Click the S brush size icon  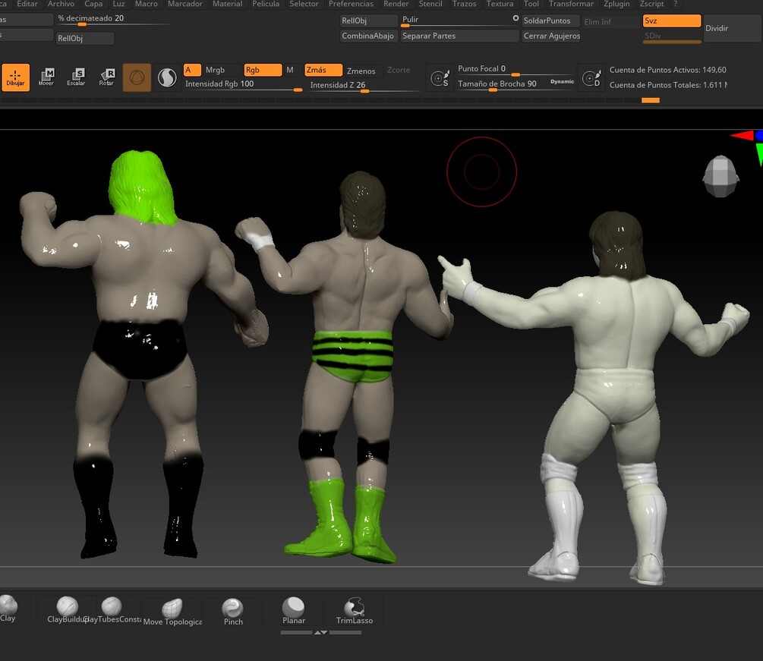coord(440,78)
